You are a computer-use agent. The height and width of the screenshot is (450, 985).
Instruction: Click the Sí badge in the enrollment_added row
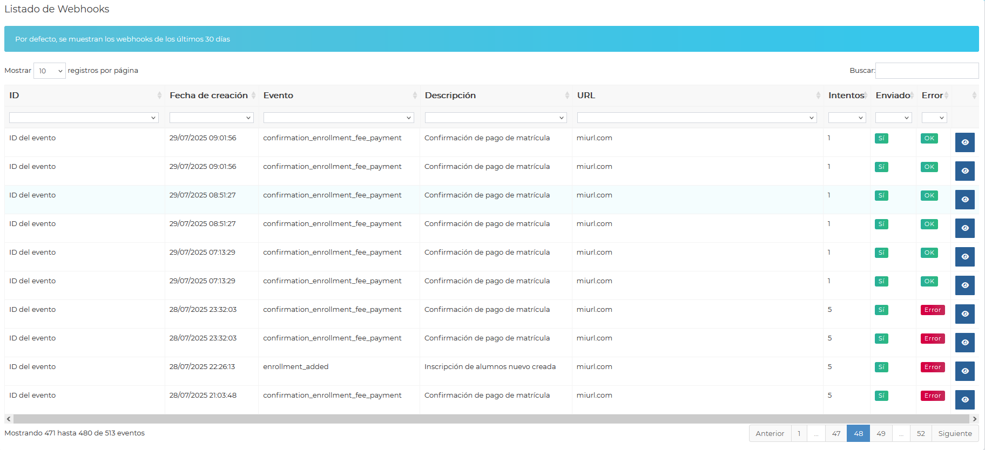click(x=881, y=367)
